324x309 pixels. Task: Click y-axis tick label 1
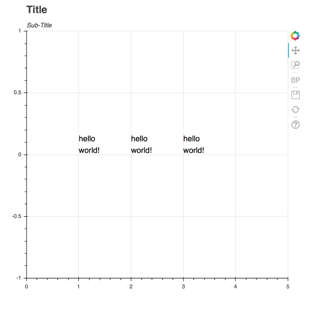click(20, 31)
